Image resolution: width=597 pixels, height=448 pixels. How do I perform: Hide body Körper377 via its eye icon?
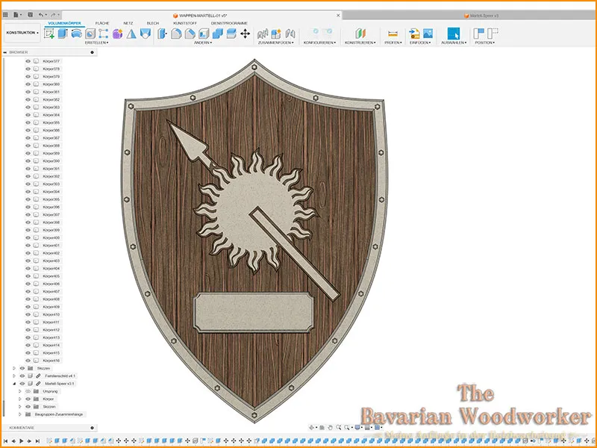[x=28, y=61]
